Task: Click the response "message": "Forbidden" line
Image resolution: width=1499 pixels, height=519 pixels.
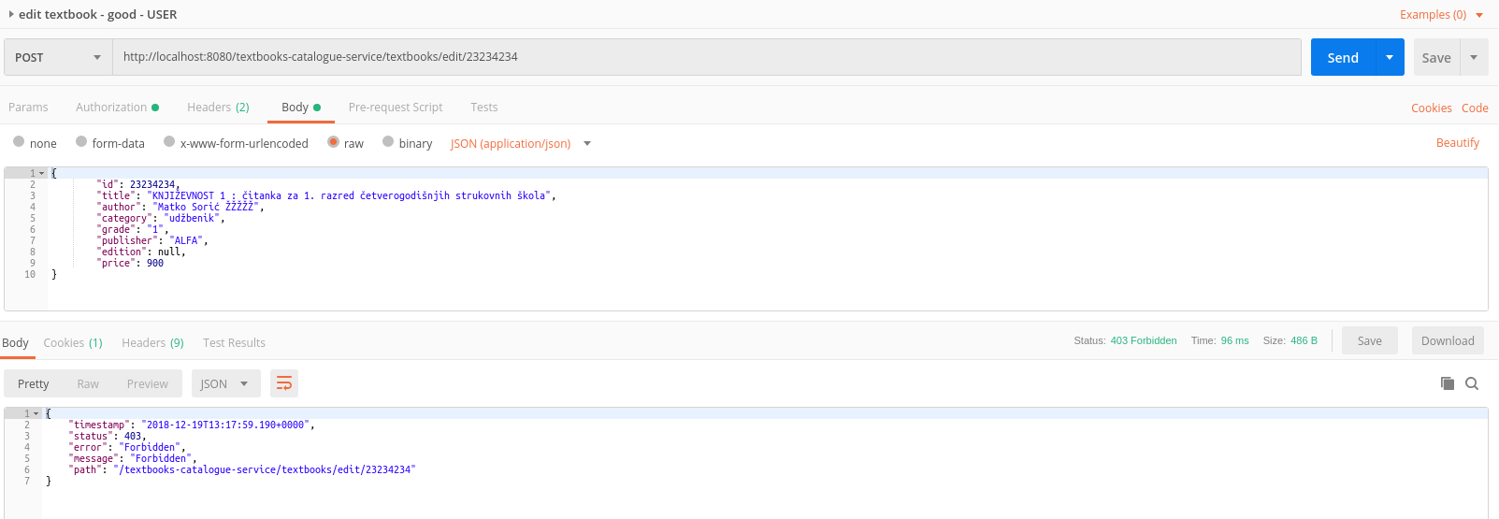Action: tap(133, 458)
